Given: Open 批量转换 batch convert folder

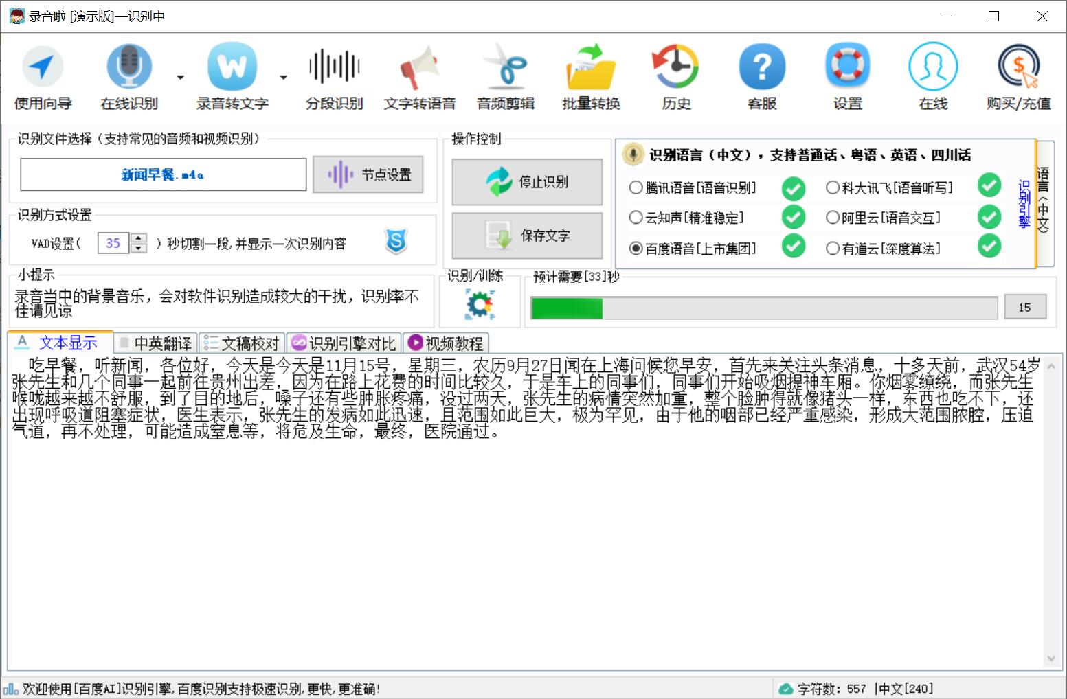Looking at the screenshot, I should [x=591, y=77].
